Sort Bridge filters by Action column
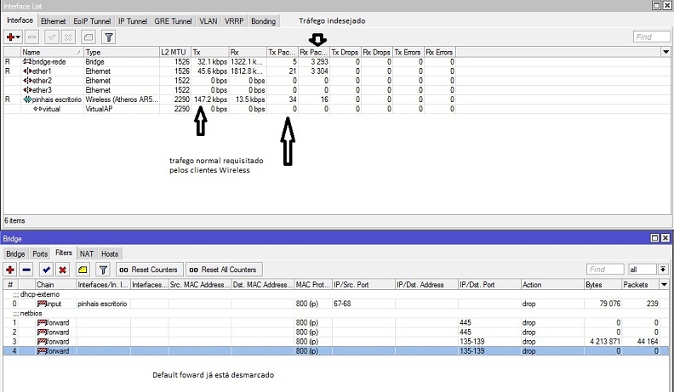 point(552,284)
